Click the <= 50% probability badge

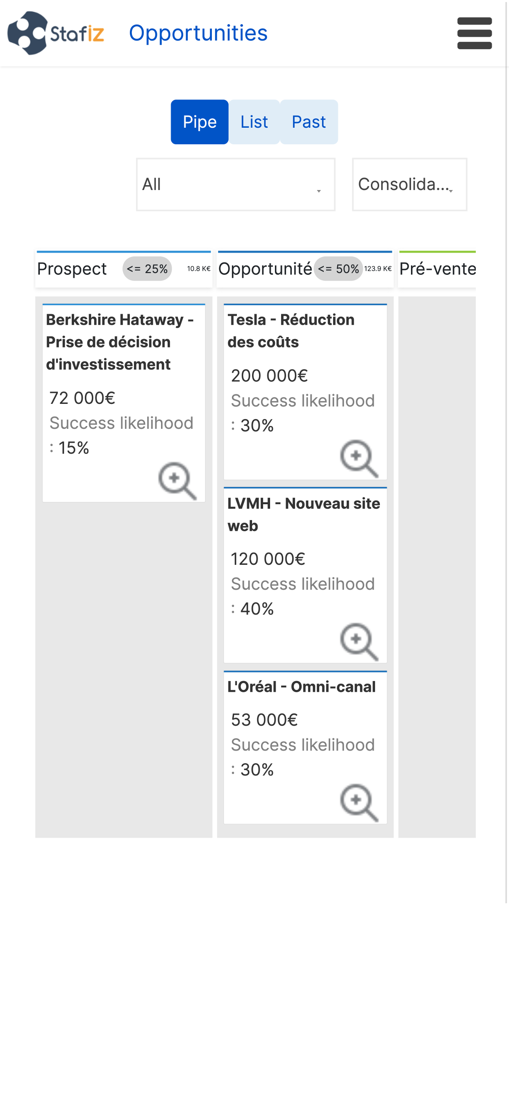click(x=339, y=269)
